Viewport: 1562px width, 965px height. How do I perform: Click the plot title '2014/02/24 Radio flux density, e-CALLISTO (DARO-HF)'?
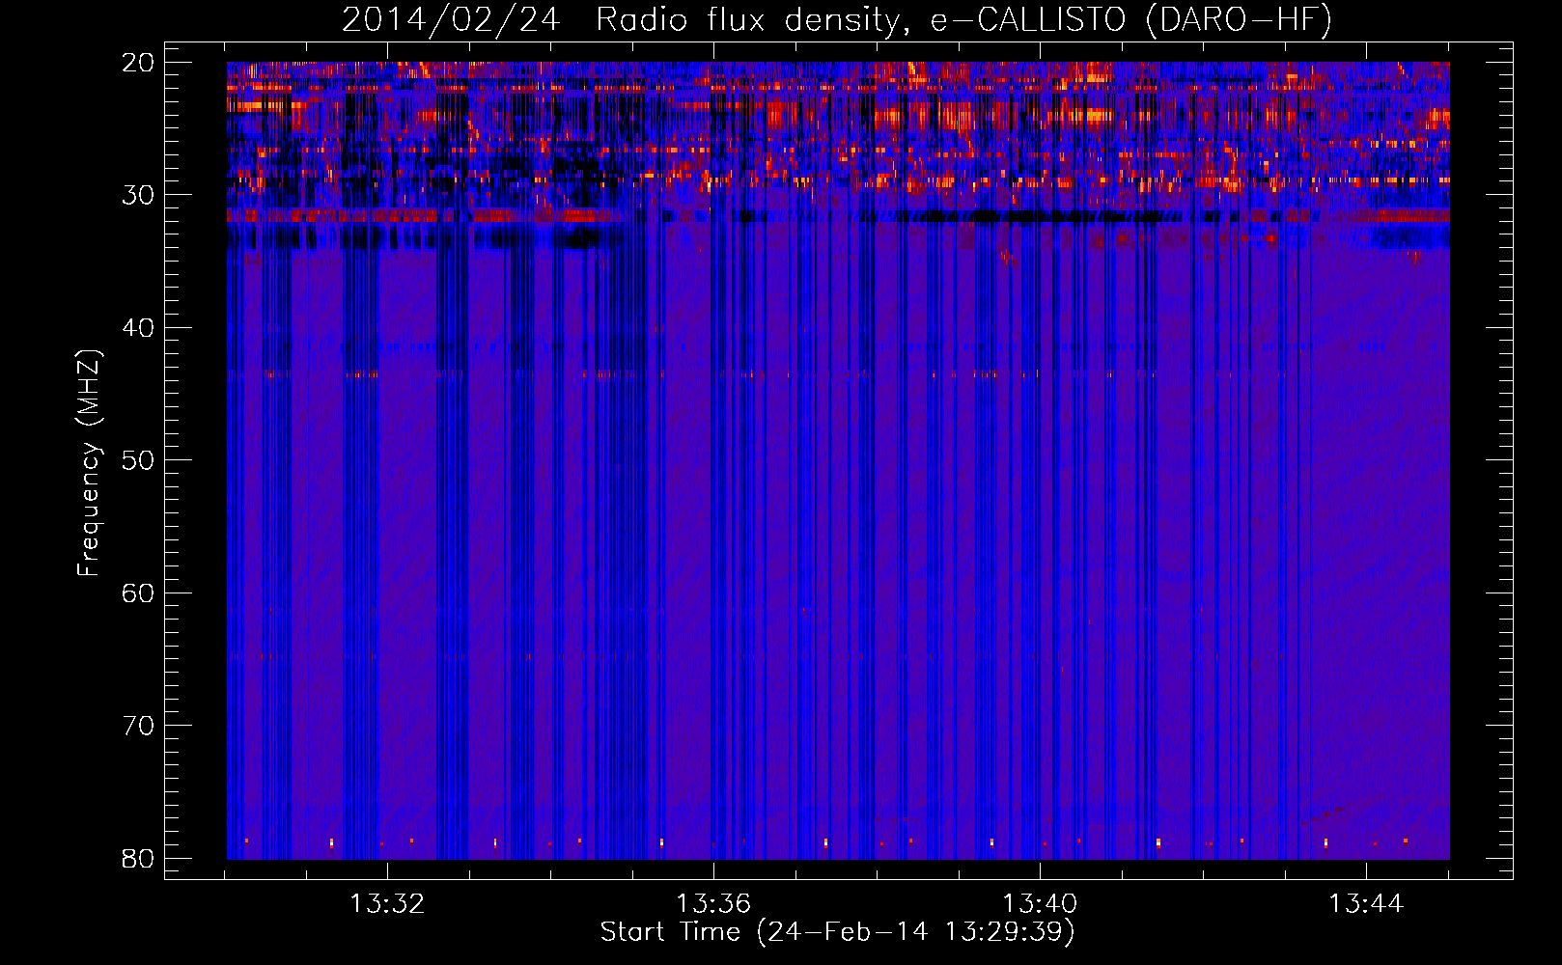[x=837, y=20]
